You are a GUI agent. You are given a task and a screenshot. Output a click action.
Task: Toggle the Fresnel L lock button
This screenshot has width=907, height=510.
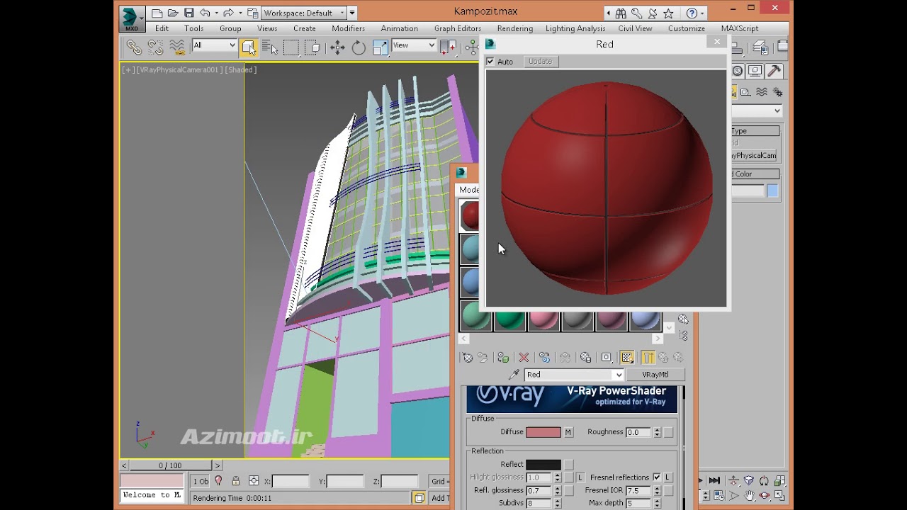coord(667,477)
